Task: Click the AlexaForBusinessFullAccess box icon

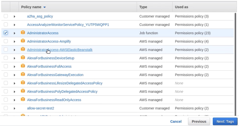Action: point(23,66)
